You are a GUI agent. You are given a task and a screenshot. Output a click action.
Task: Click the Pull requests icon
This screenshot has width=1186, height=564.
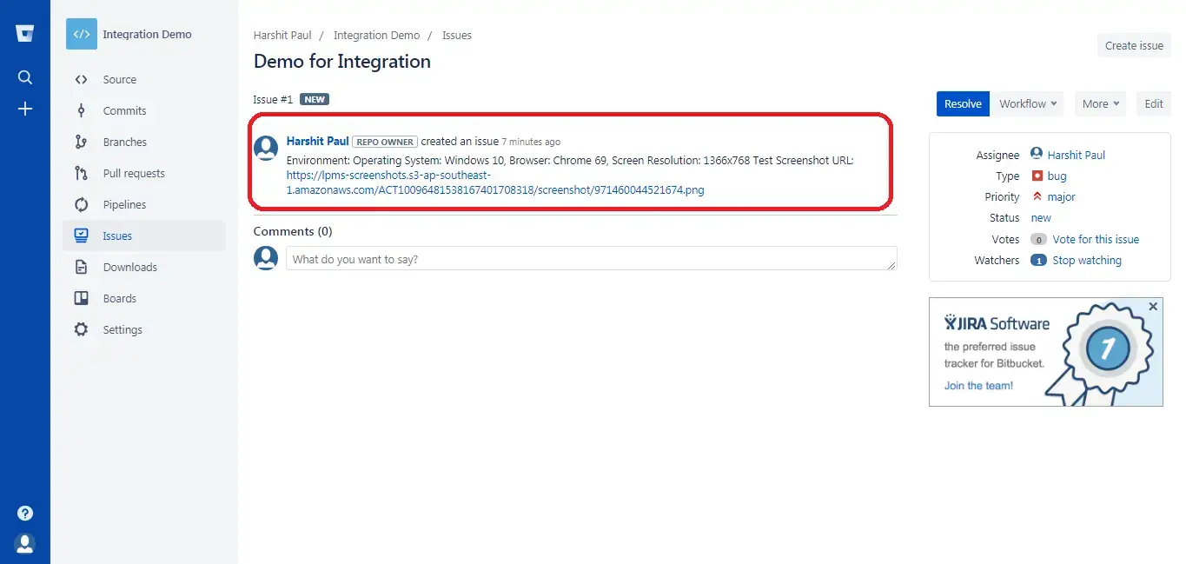point(82,173)
